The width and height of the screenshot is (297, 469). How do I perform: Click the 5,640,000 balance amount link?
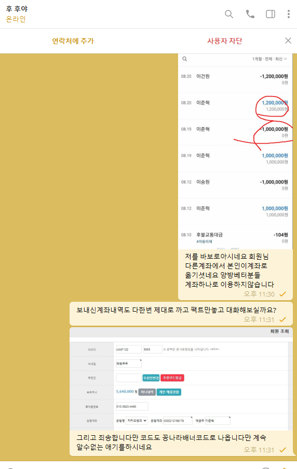[x=125, y=392]
